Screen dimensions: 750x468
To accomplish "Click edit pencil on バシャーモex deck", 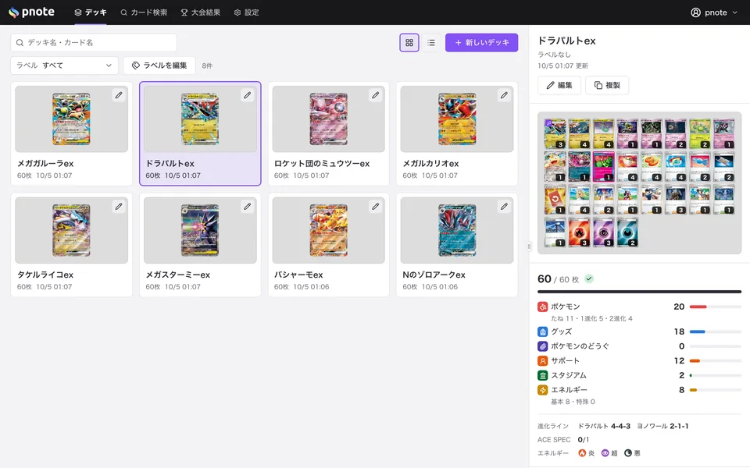I will (x=376, y=206).
